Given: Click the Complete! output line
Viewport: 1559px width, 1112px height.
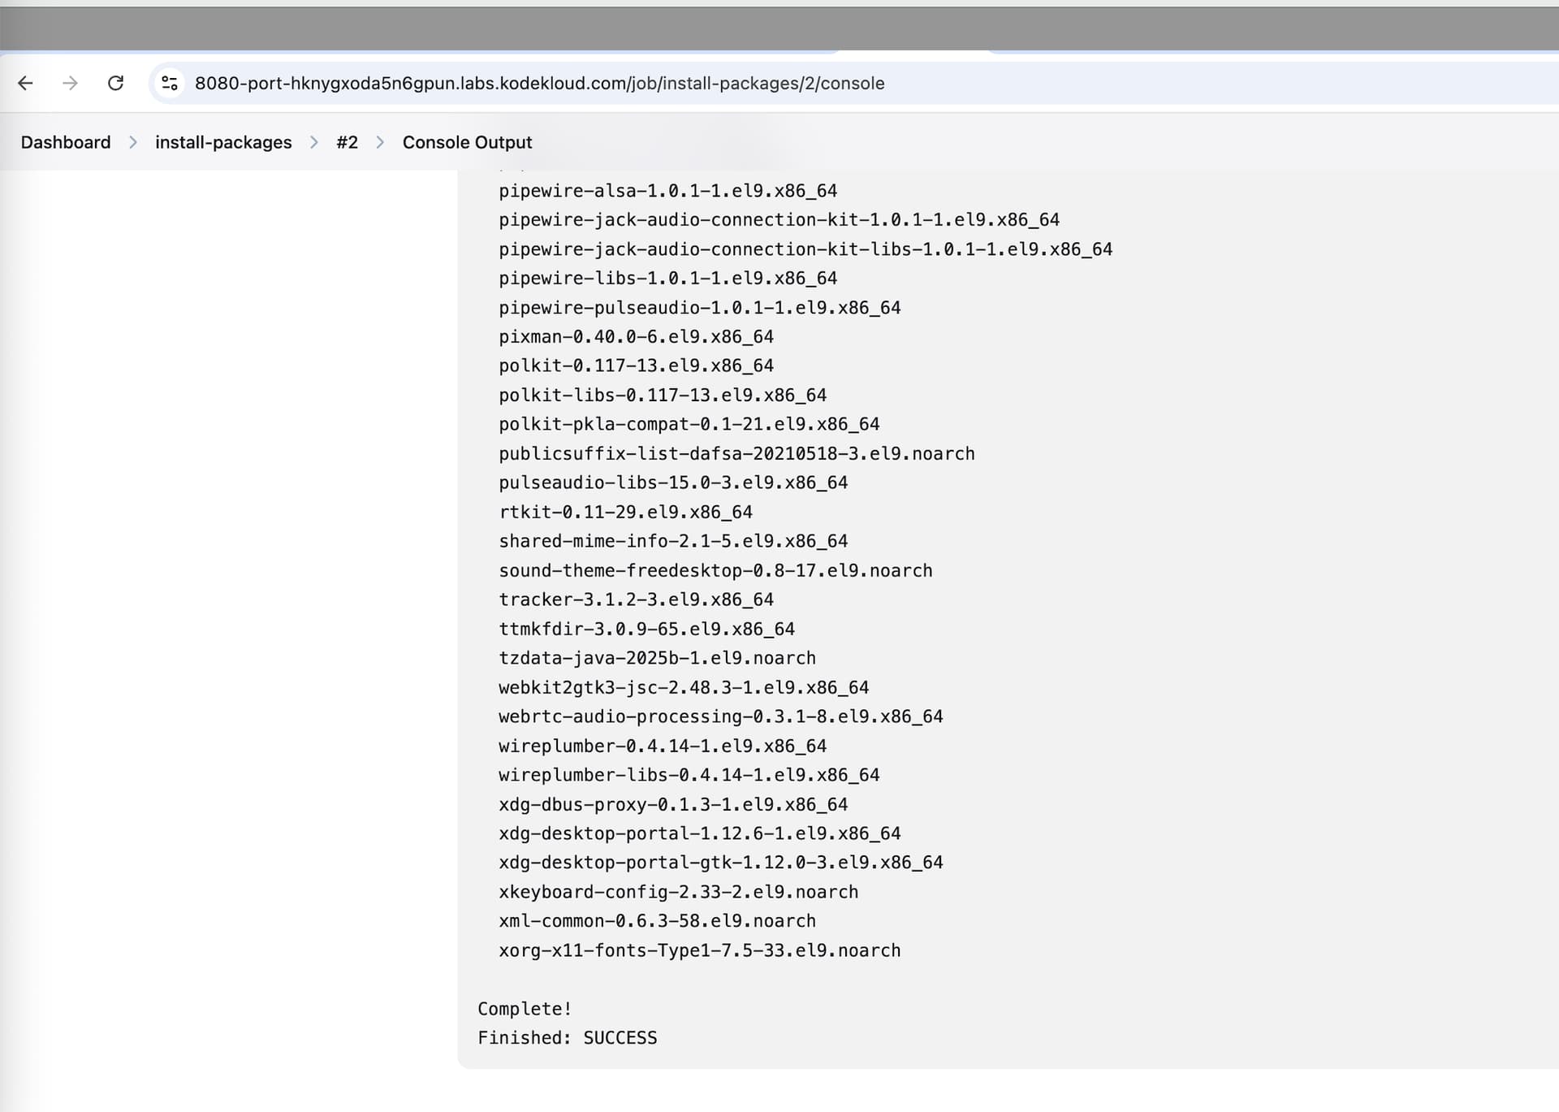Looking at the screenshot, I should click(525, 1008).
